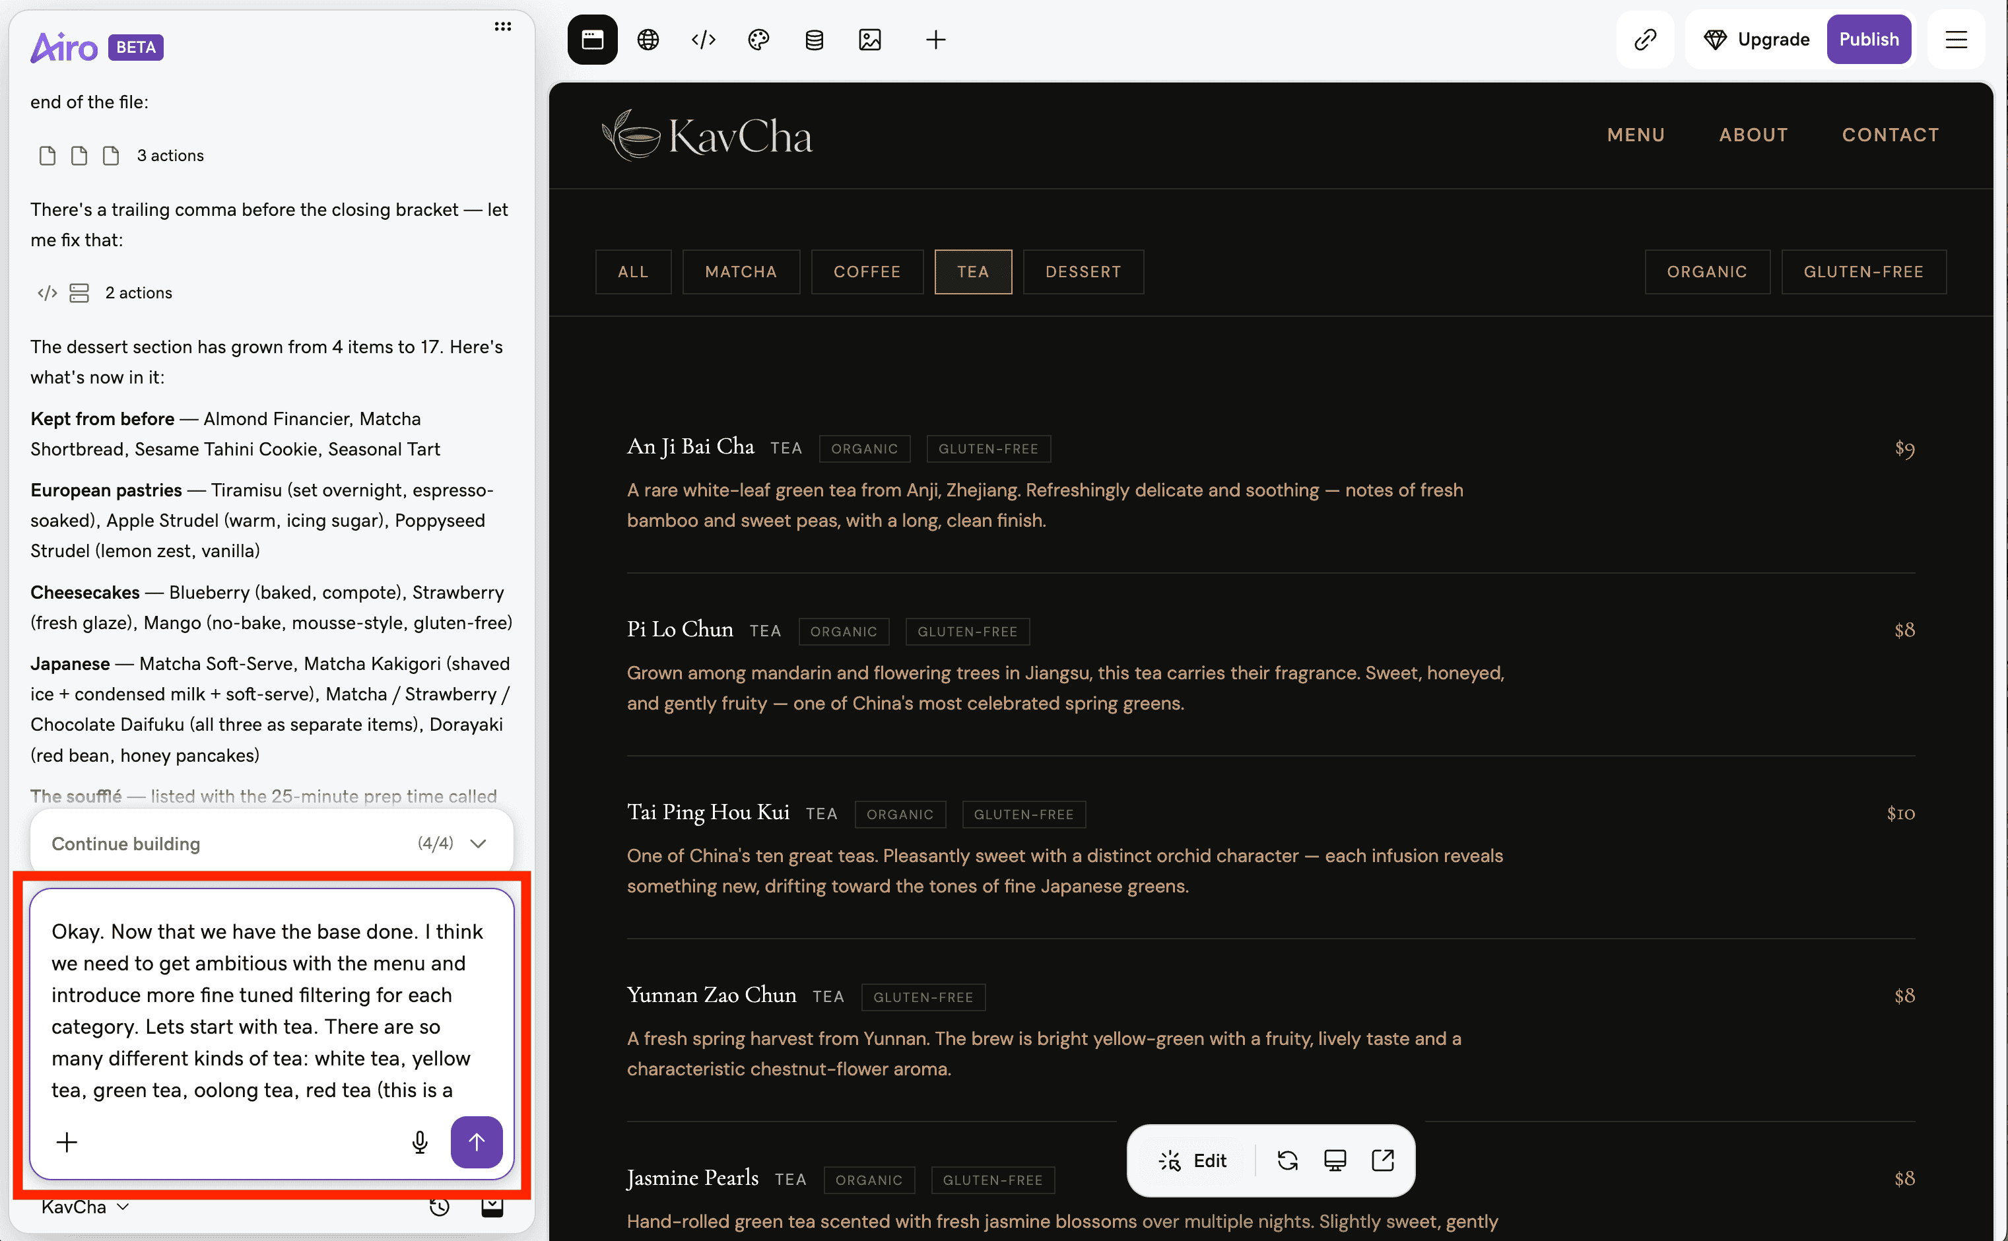Screen dimensions: 2008x1241
Task: Click the KavCha site logo
Action: 706,135
